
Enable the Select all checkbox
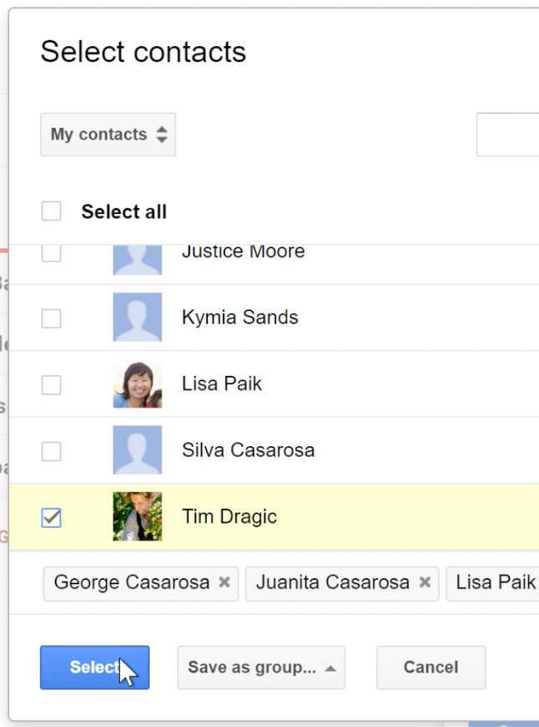coord(50,211)
